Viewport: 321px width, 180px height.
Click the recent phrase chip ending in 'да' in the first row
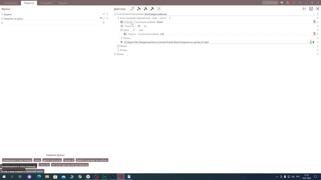click(x=52, y=160)
